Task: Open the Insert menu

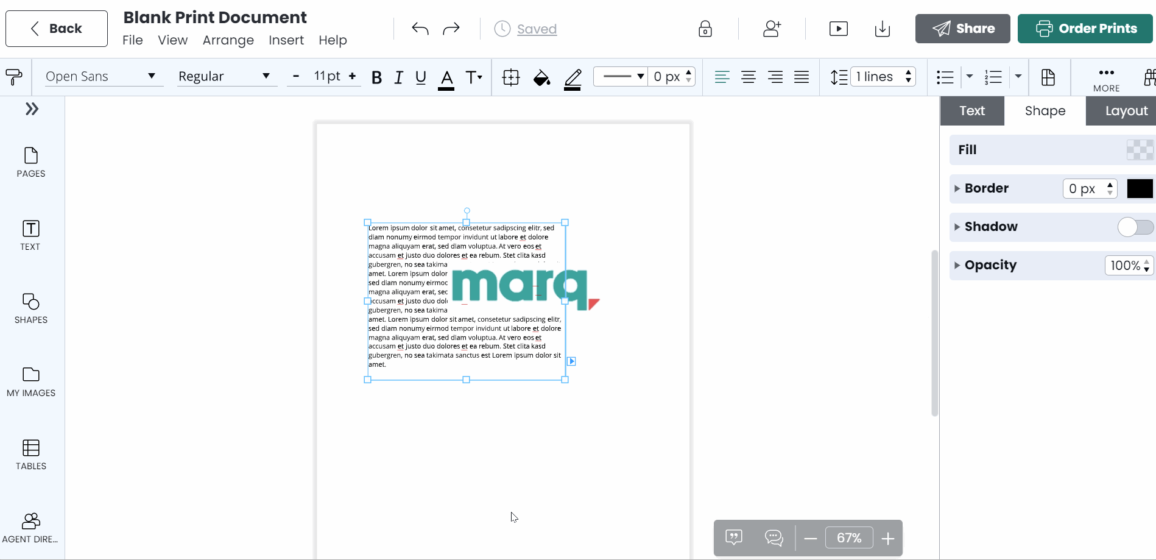Action: (x=286, y=40)
